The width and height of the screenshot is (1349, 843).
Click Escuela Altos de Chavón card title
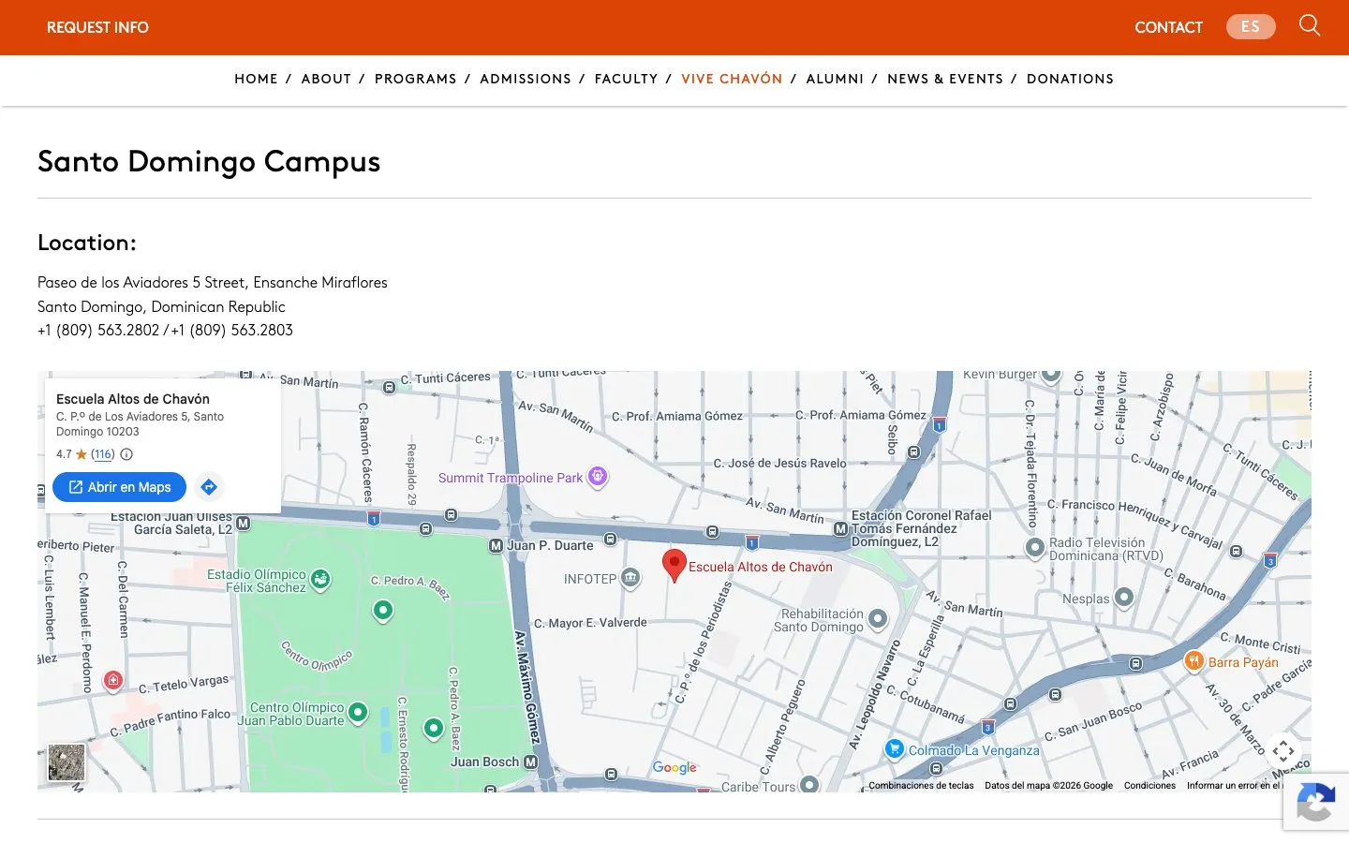[x=133, y=399]
